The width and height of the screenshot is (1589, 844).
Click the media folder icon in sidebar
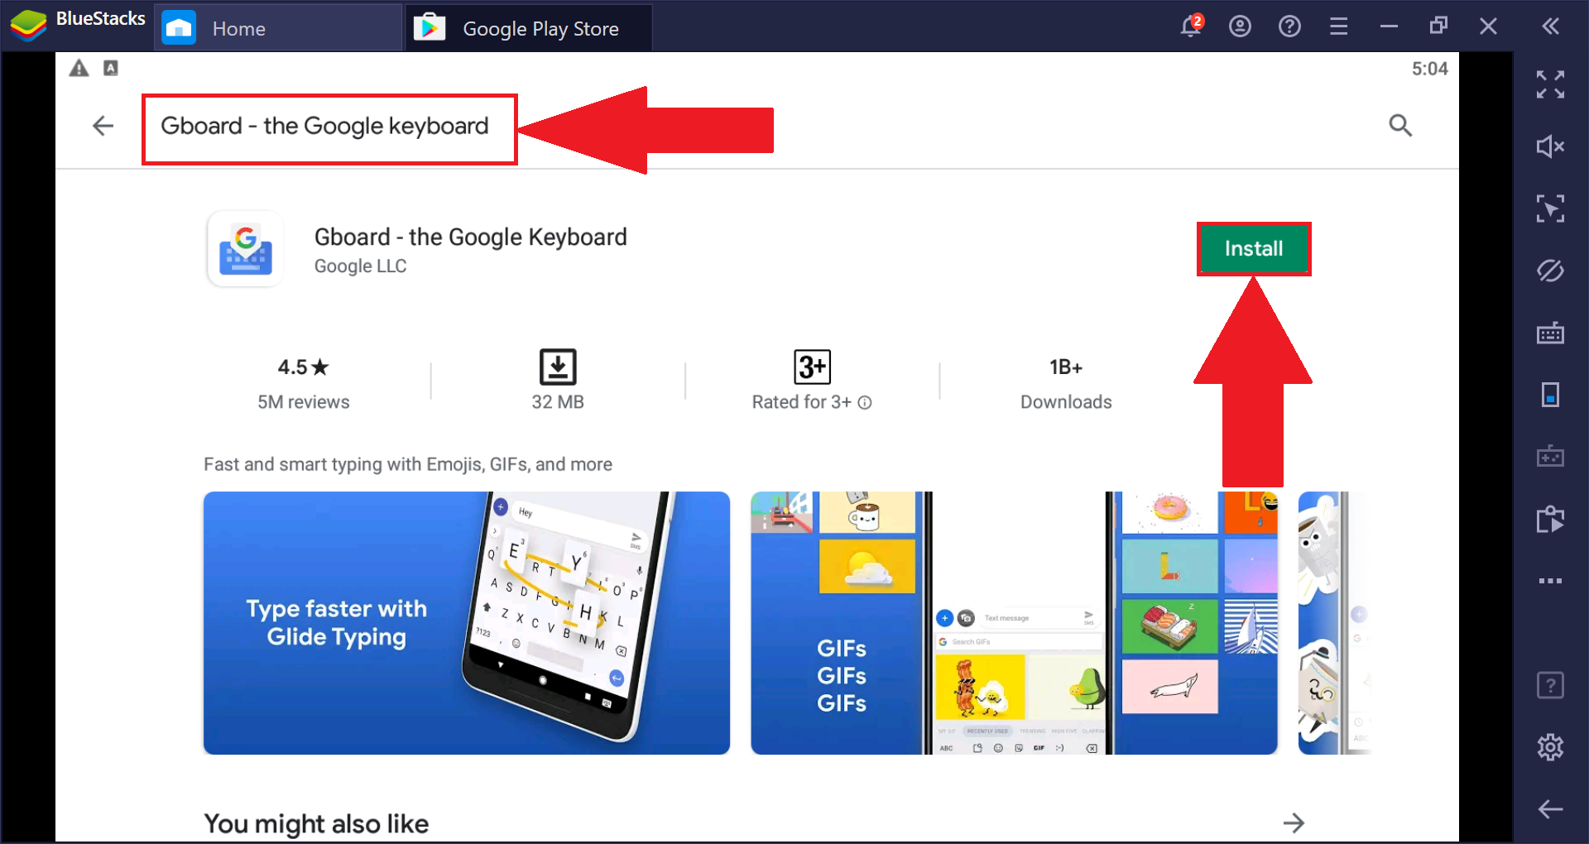point(1550,519)
